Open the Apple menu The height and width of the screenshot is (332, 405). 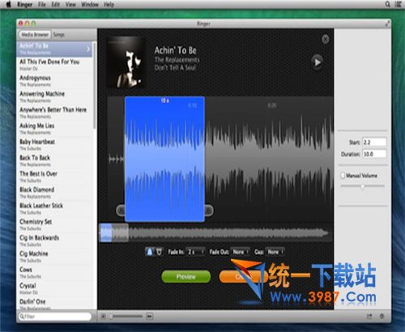(x=9, y=4)
